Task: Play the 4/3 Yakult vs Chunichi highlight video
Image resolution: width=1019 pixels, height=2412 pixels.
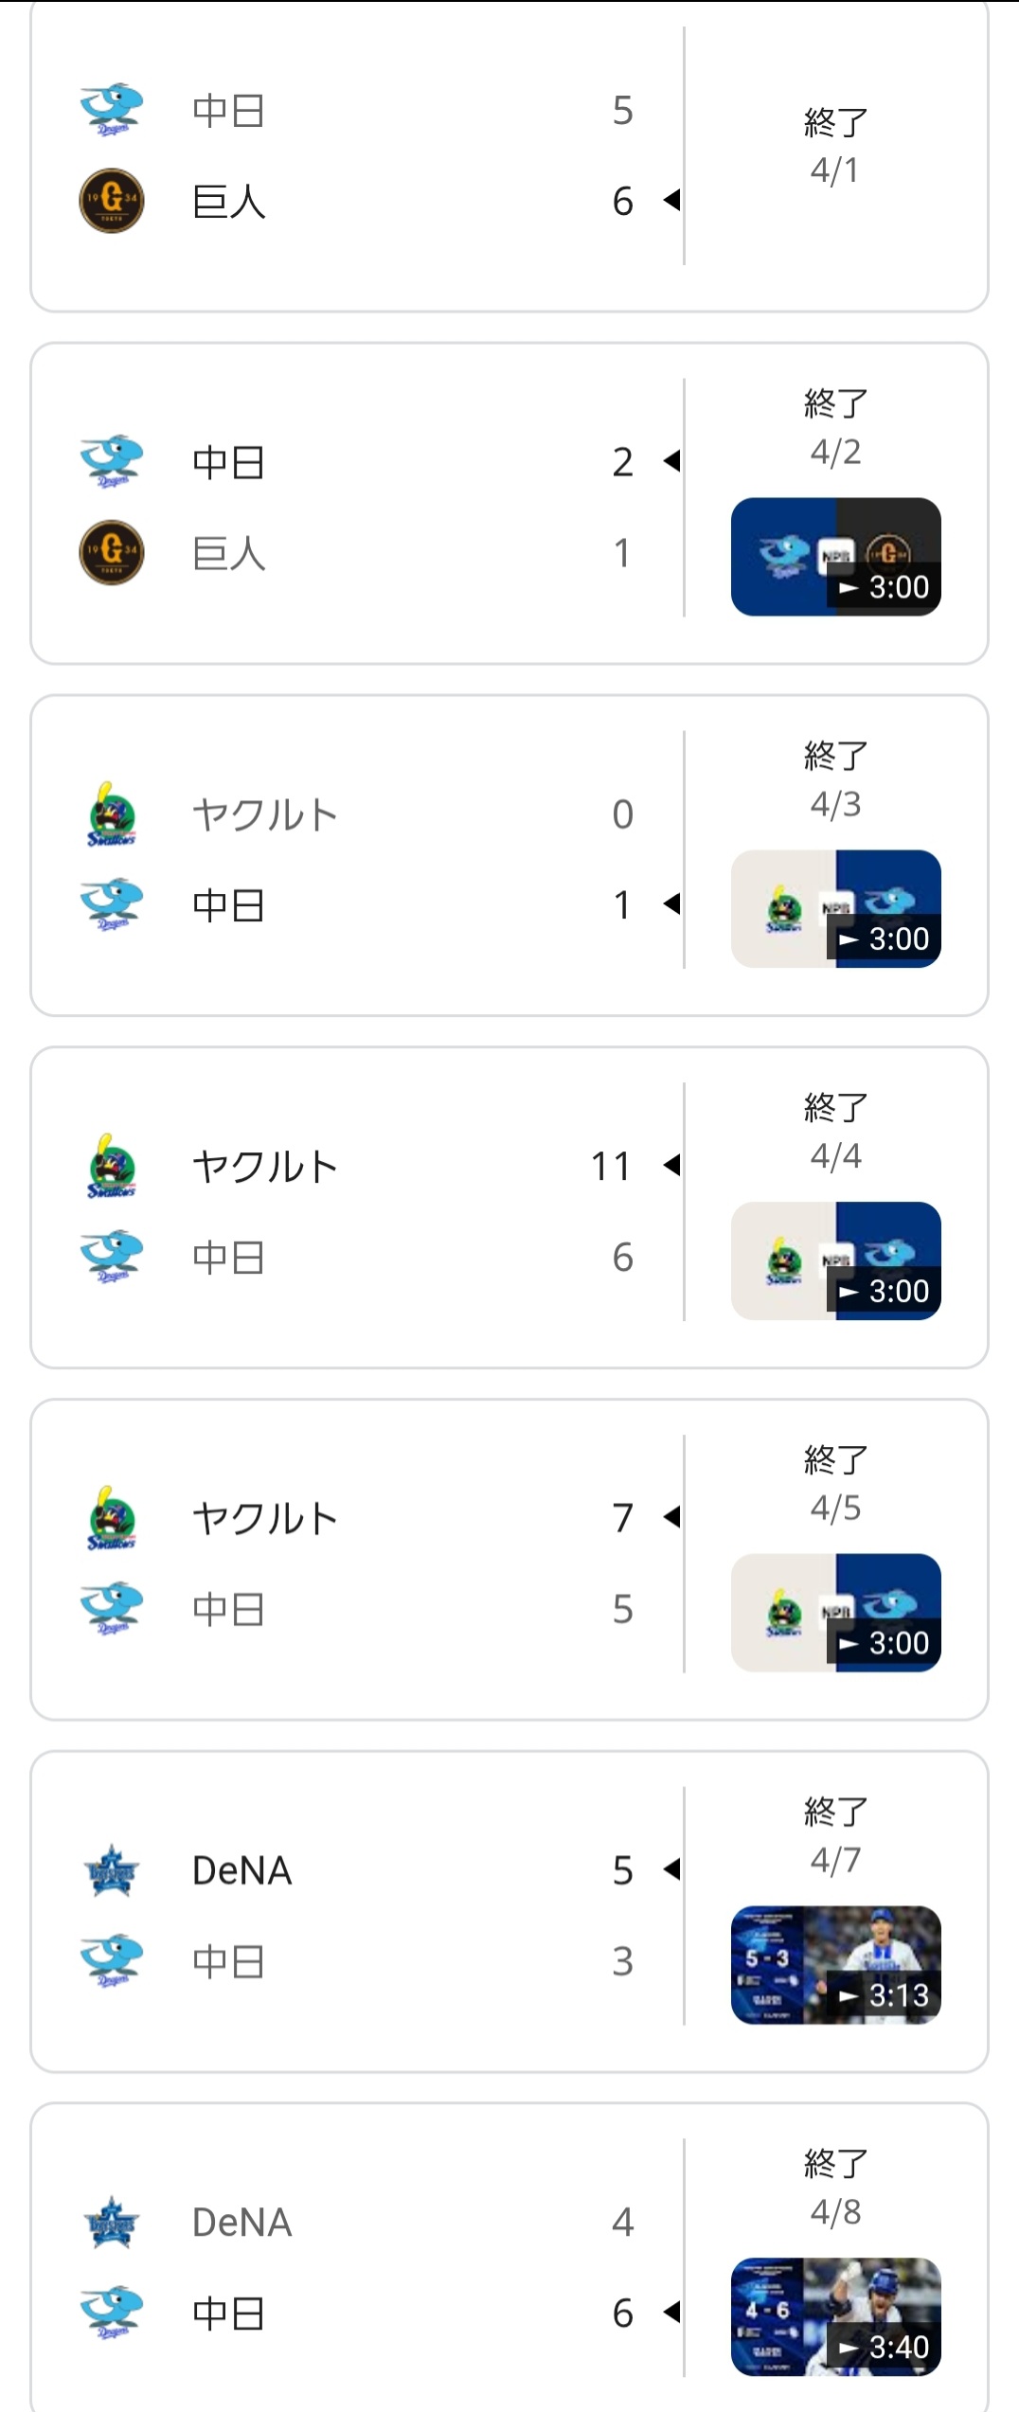Action: click(835, 909)
